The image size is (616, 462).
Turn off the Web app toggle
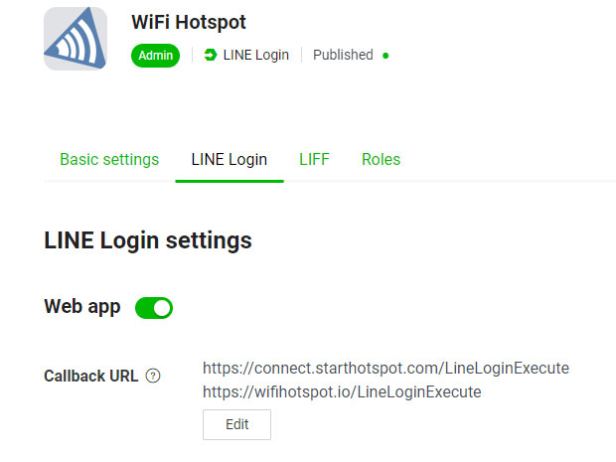[x=154, y=308]
